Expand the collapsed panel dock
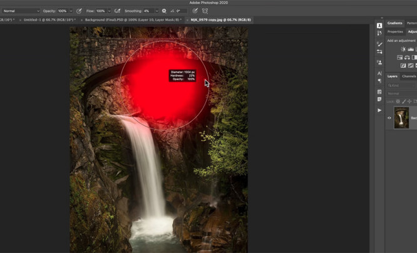 click(382, 18)
